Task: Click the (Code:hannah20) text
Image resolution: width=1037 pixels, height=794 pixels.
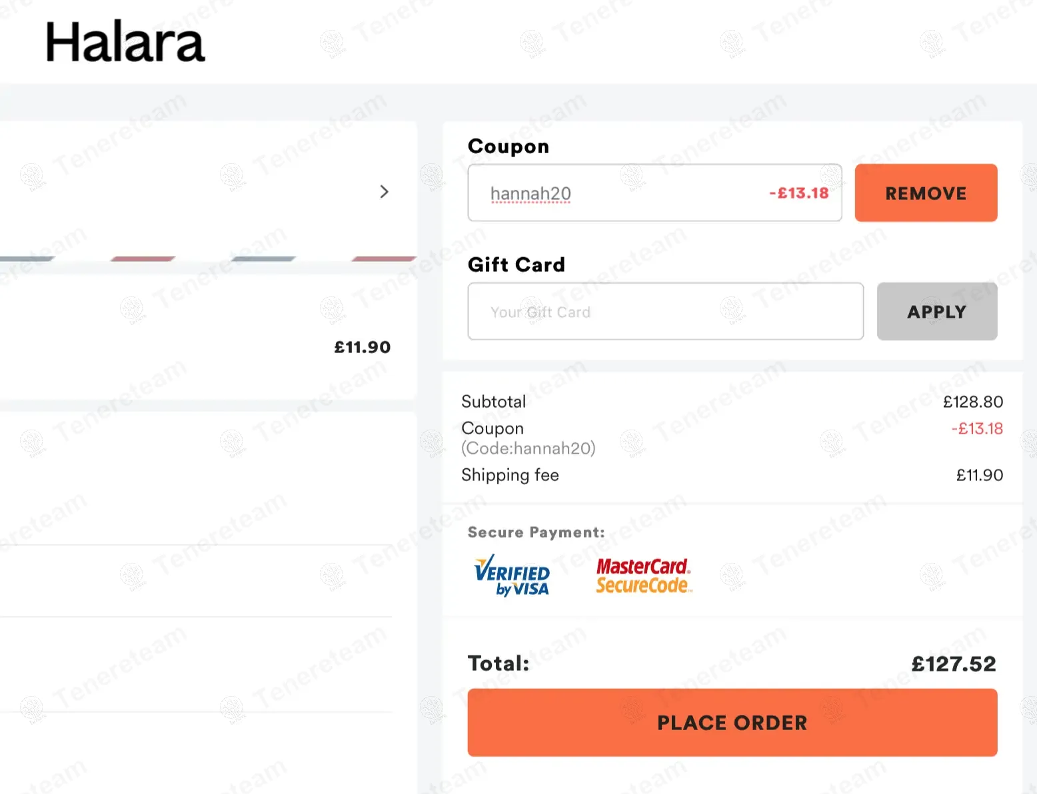Action: [x=528, y=448]
